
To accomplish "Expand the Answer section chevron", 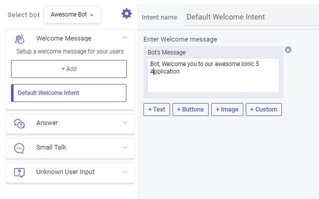I will (125, 122).
